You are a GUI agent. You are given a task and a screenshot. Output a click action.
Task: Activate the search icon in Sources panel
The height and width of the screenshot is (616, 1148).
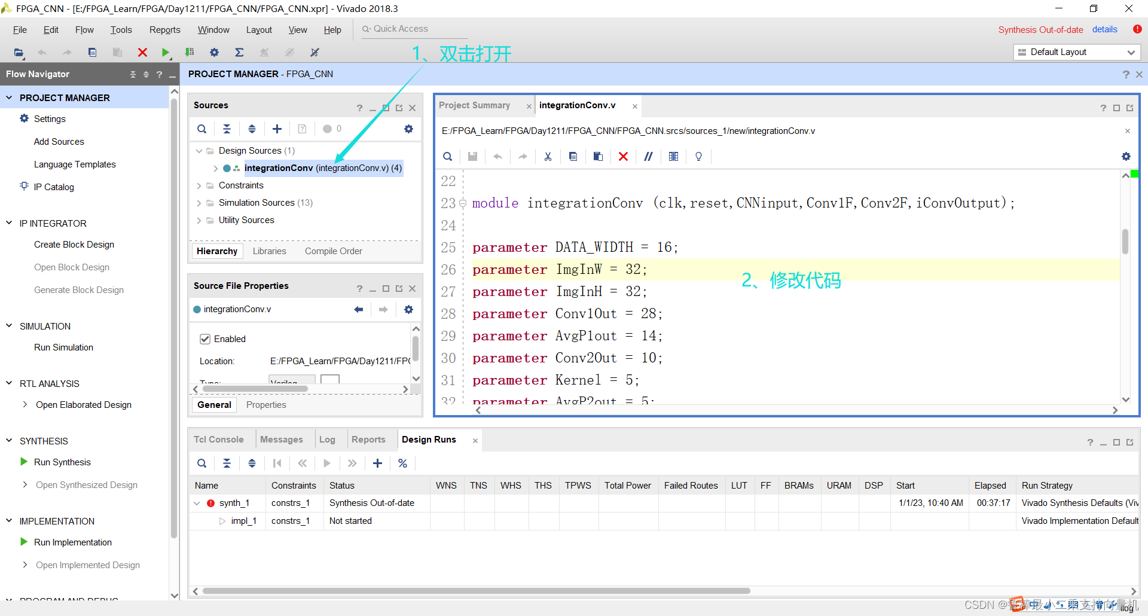(x=201, y=129)
